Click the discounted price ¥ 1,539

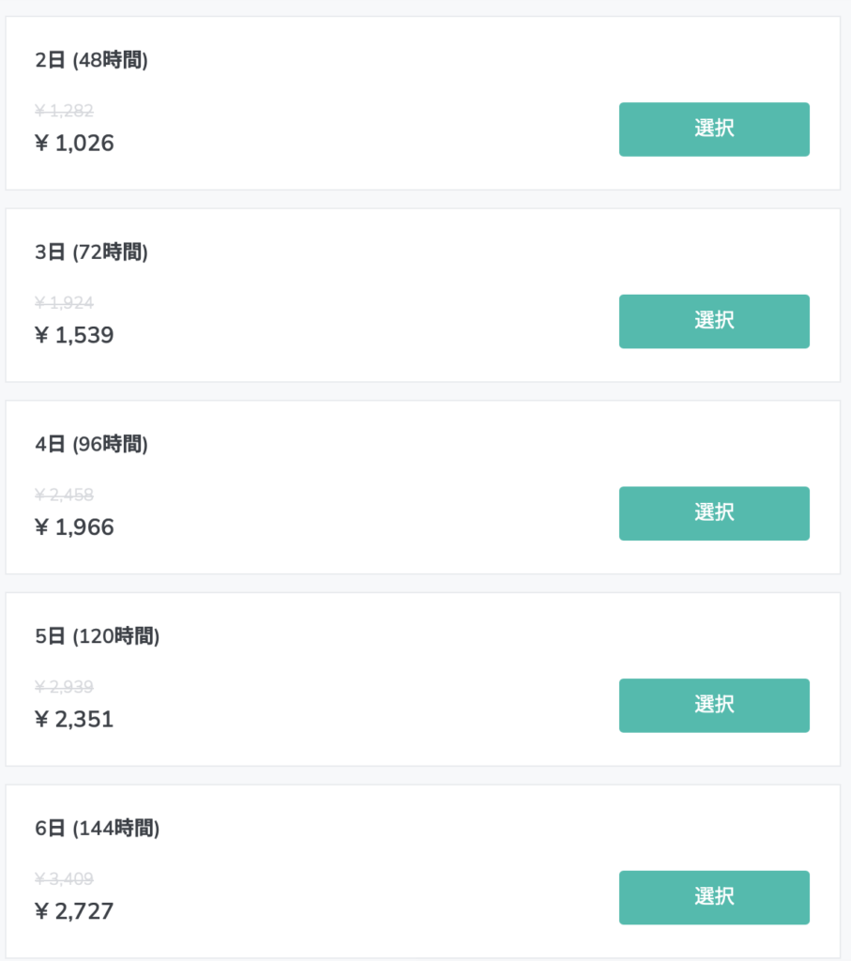74,335
